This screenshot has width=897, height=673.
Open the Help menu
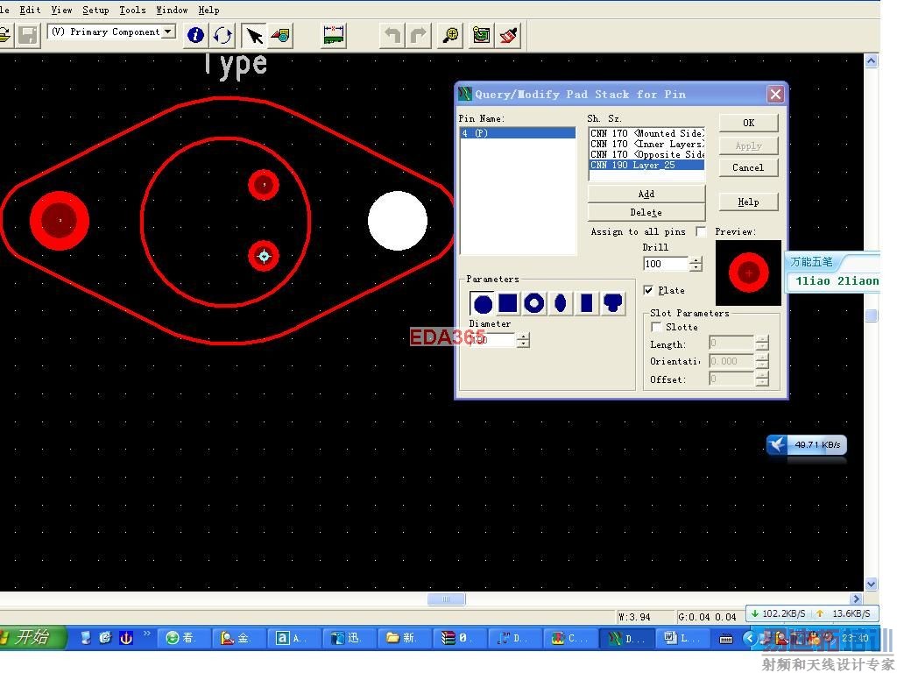(x=208, y=10)
